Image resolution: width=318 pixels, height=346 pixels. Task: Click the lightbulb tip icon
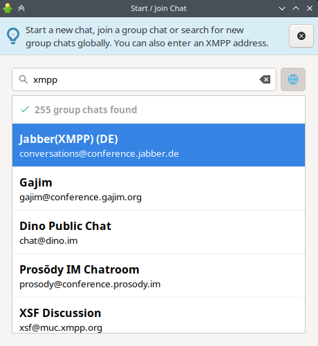(13, 36)
